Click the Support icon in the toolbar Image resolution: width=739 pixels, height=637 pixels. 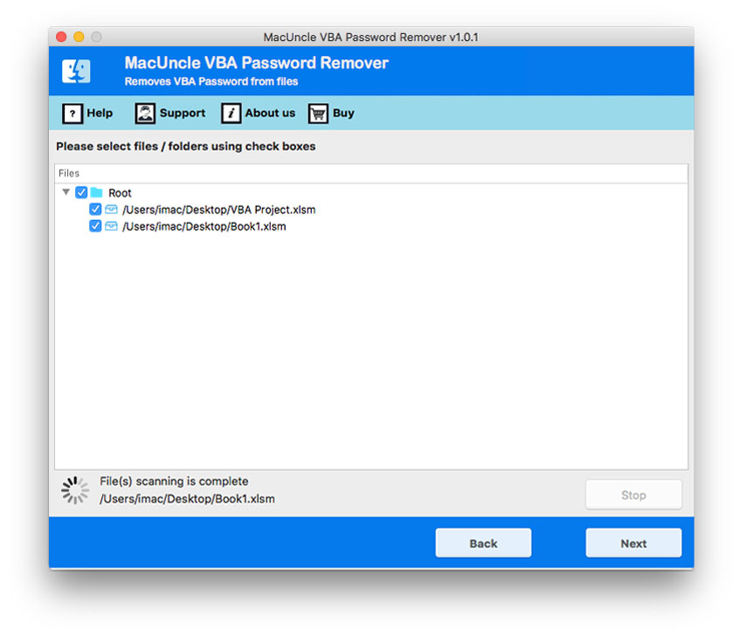click(143, 113)
